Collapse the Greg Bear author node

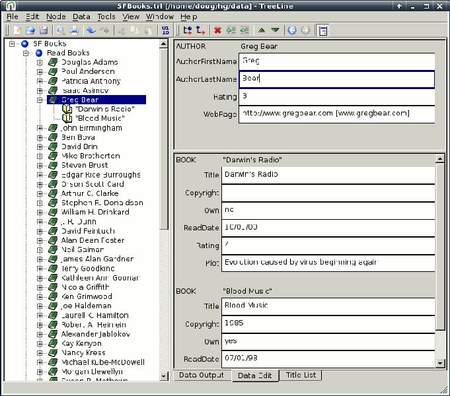[x=40, y=100]
